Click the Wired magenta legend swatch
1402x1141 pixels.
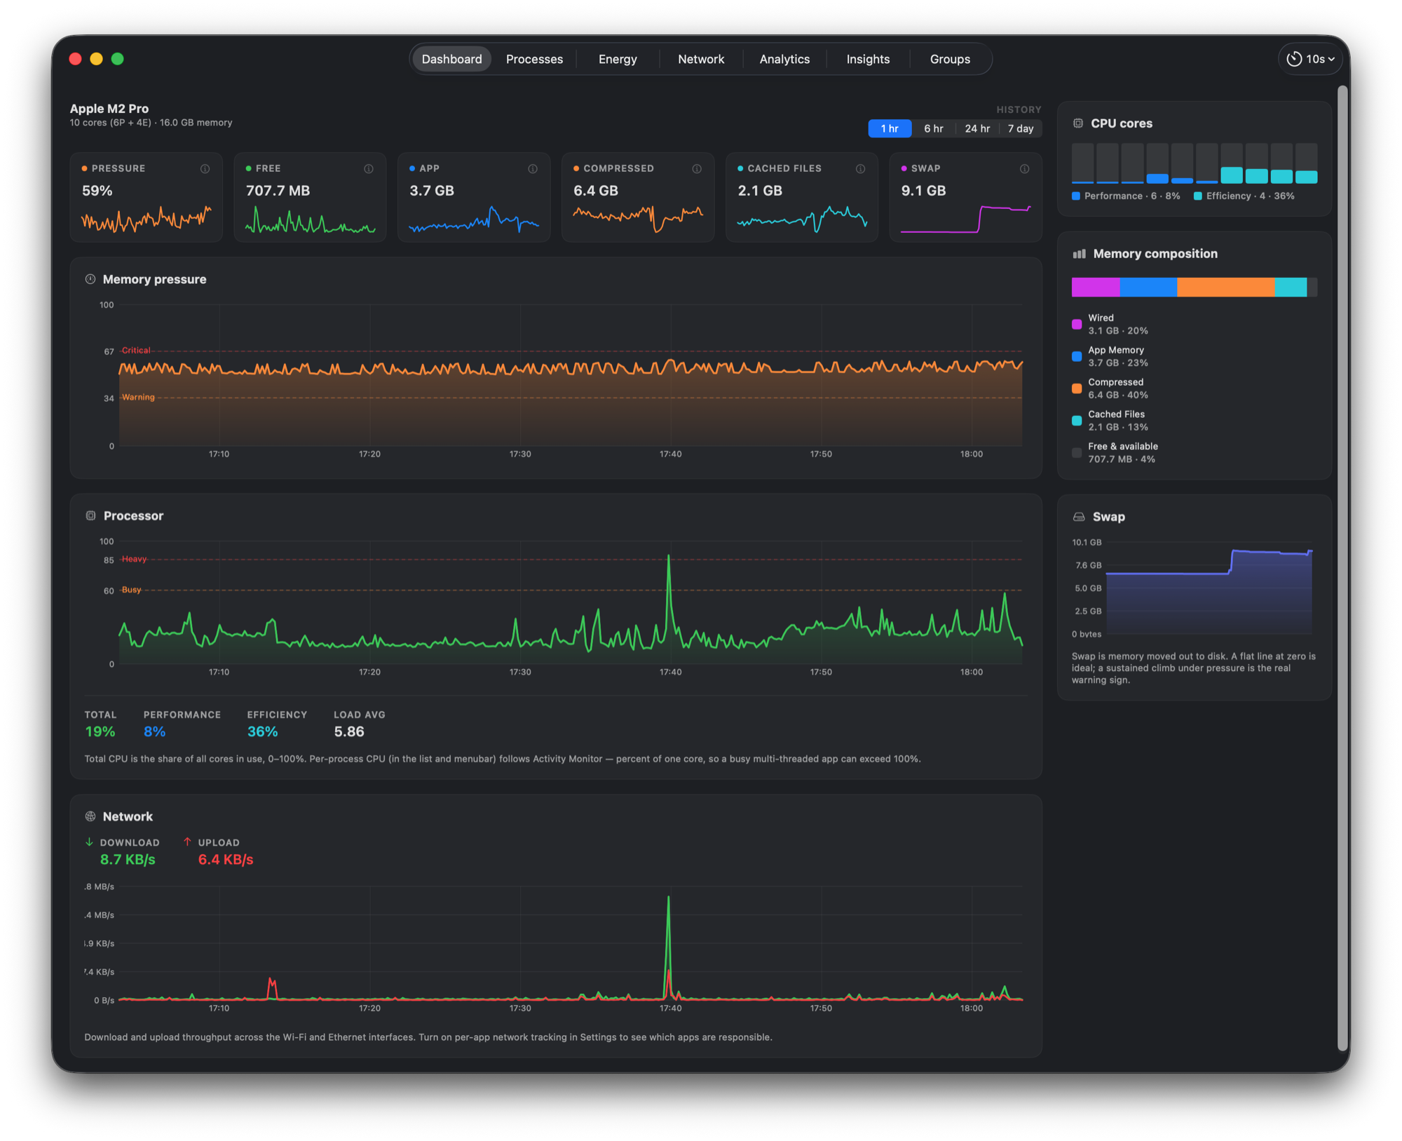(1077, 324)
